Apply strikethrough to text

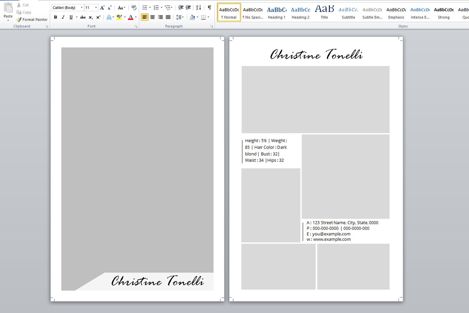[83, 17]
